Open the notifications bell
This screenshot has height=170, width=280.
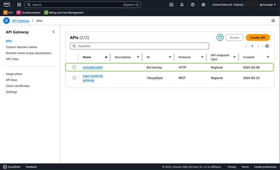coord(182,5)
